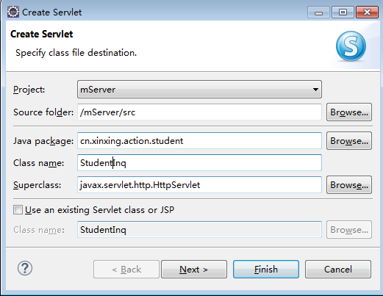Click the Project combo box arrow
The width and height of the screenshot is (383, 296).
click(x=315, y=90)
